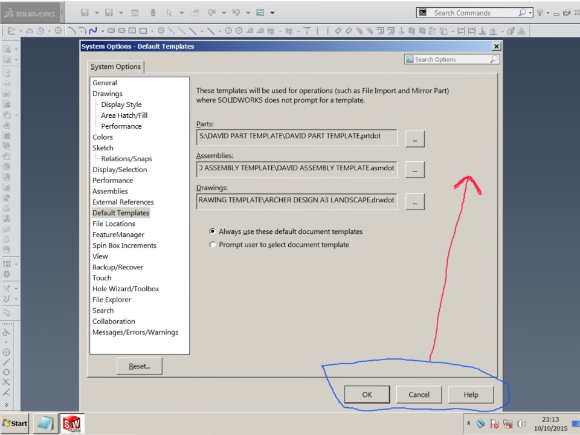
Task: Click the SolidWorks logo in the title bar
Action: point(30,13)
